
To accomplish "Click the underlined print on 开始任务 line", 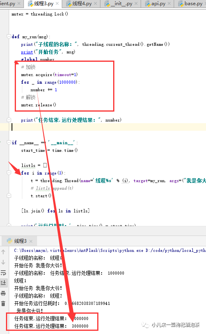I will click(x=27, y=52).
